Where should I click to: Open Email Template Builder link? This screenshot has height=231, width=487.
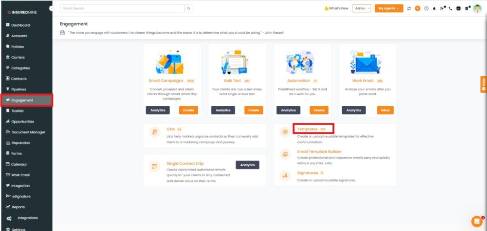tap(319, 151)
